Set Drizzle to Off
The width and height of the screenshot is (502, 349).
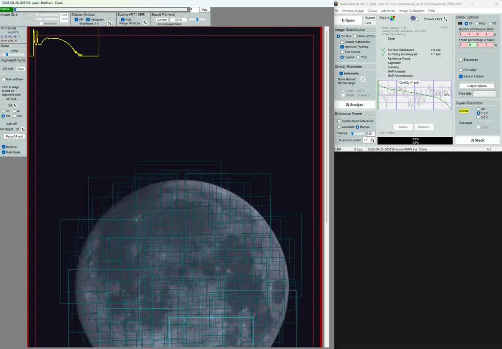[478, 109]
